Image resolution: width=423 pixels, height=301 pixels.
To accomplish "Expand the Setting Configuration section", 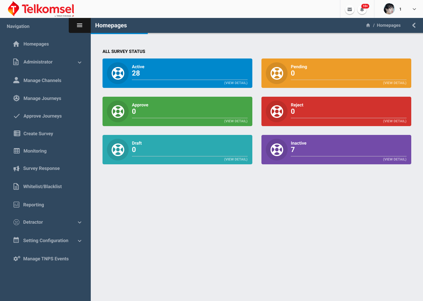I will (x=80, y=240).
